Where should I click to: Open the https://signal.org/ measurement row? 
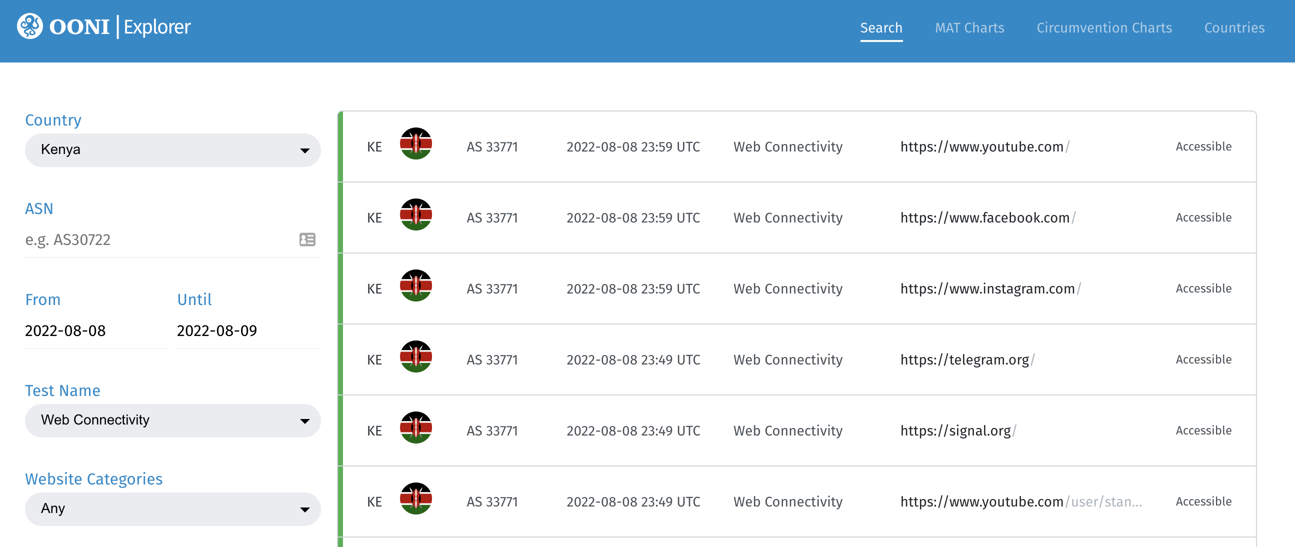pyautogui.click(x=955, y=431)
